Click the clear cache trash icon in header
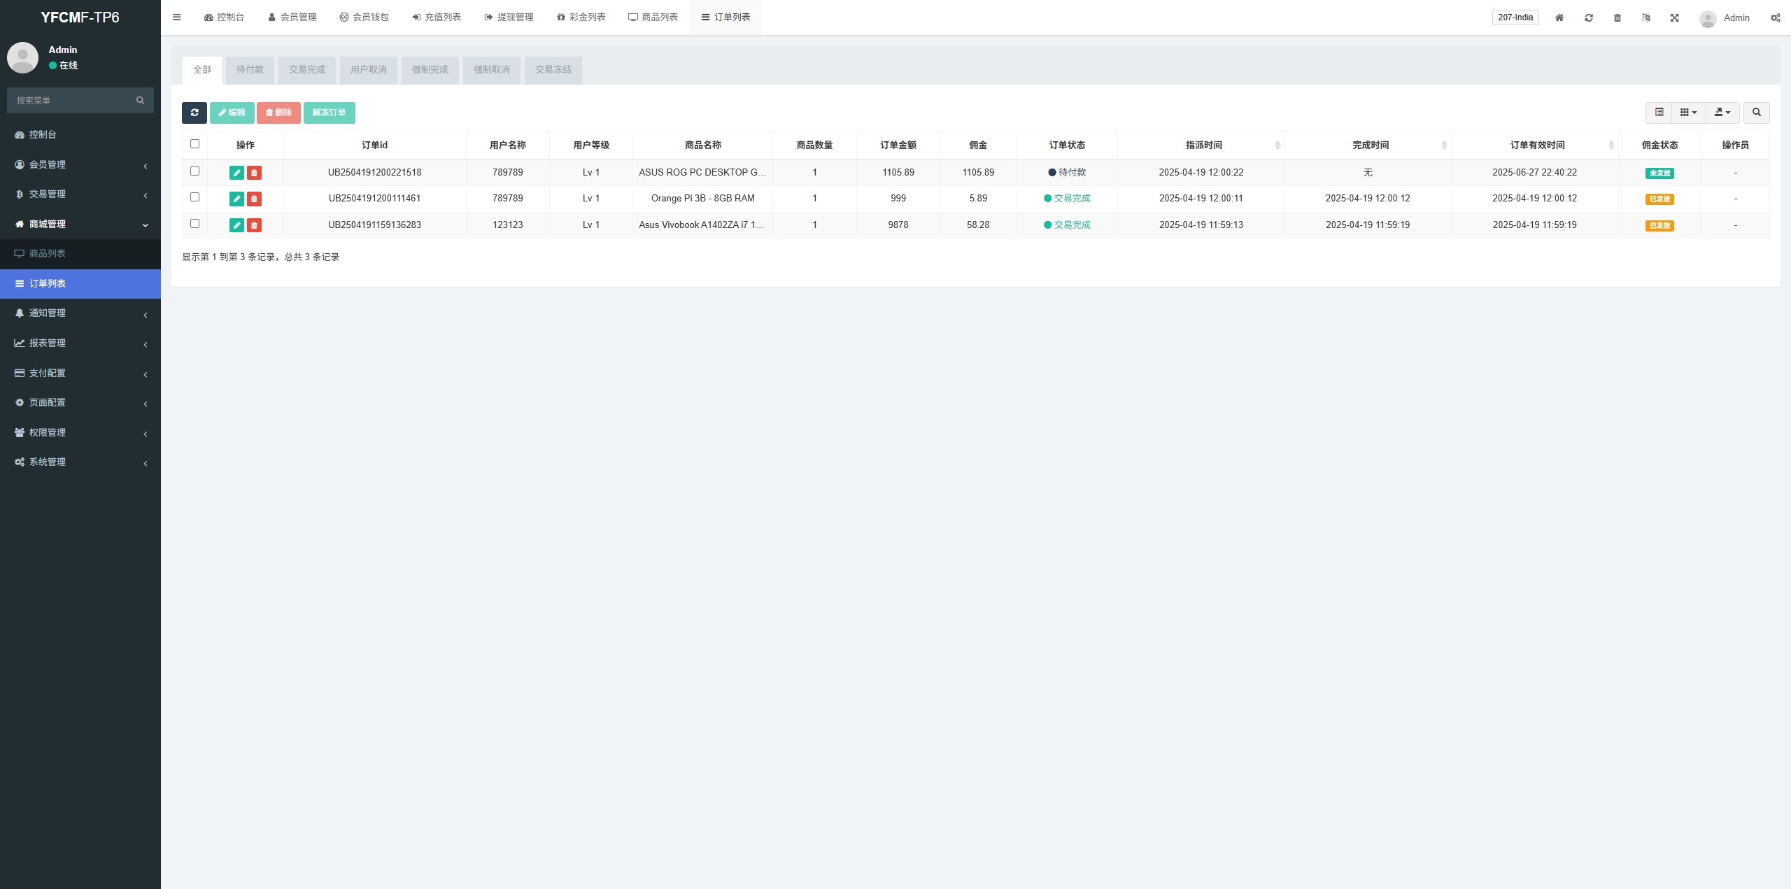Image resolution: width=1791 pixels, height=889 pixels. [1617, 18]
